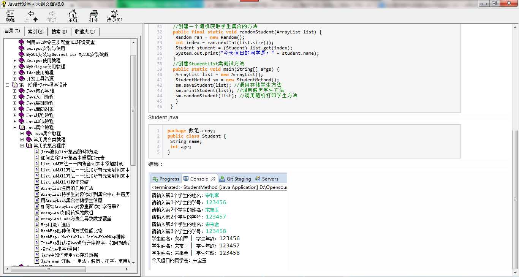
Task: Click book icon of eclipse安装与使用
Action: coord(22,48)
